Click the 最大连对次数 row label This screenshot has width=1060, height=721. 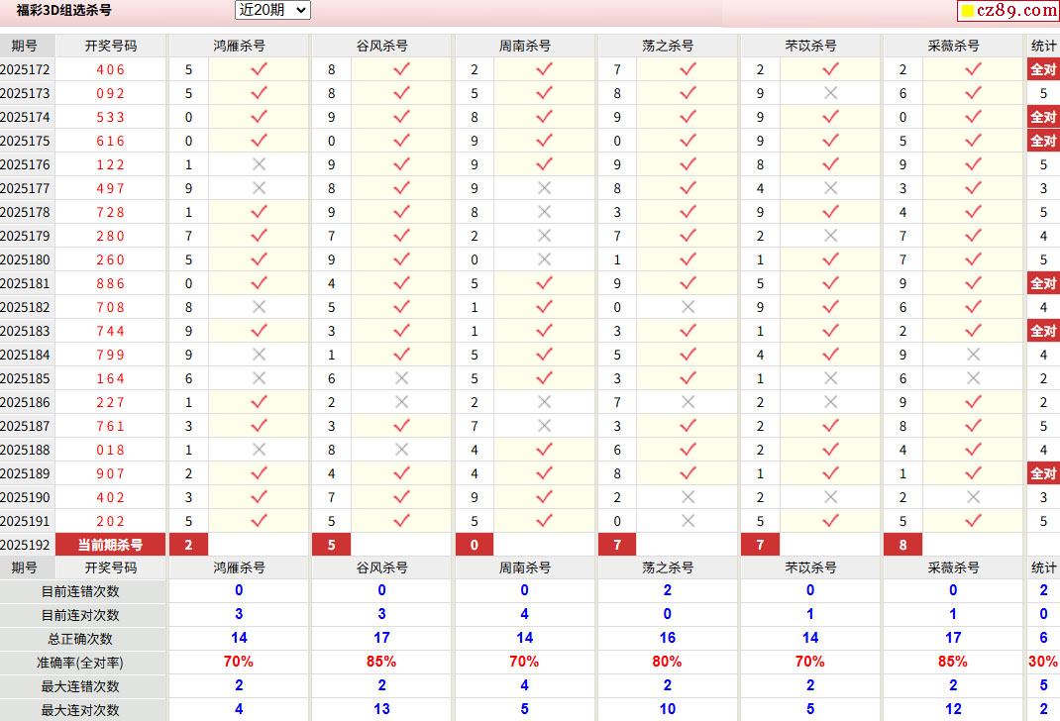[80, 709]
